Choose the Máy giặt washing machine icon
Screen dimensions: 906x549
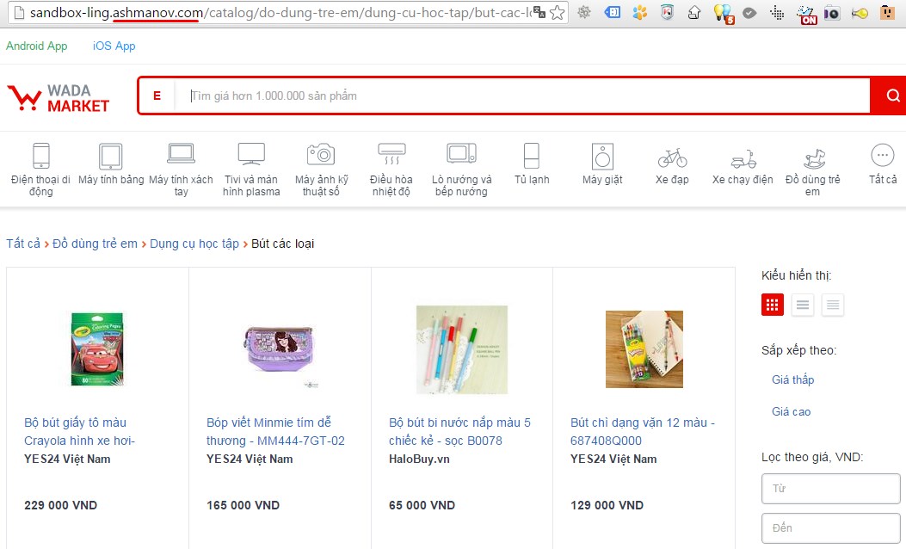tap(602, 157)
